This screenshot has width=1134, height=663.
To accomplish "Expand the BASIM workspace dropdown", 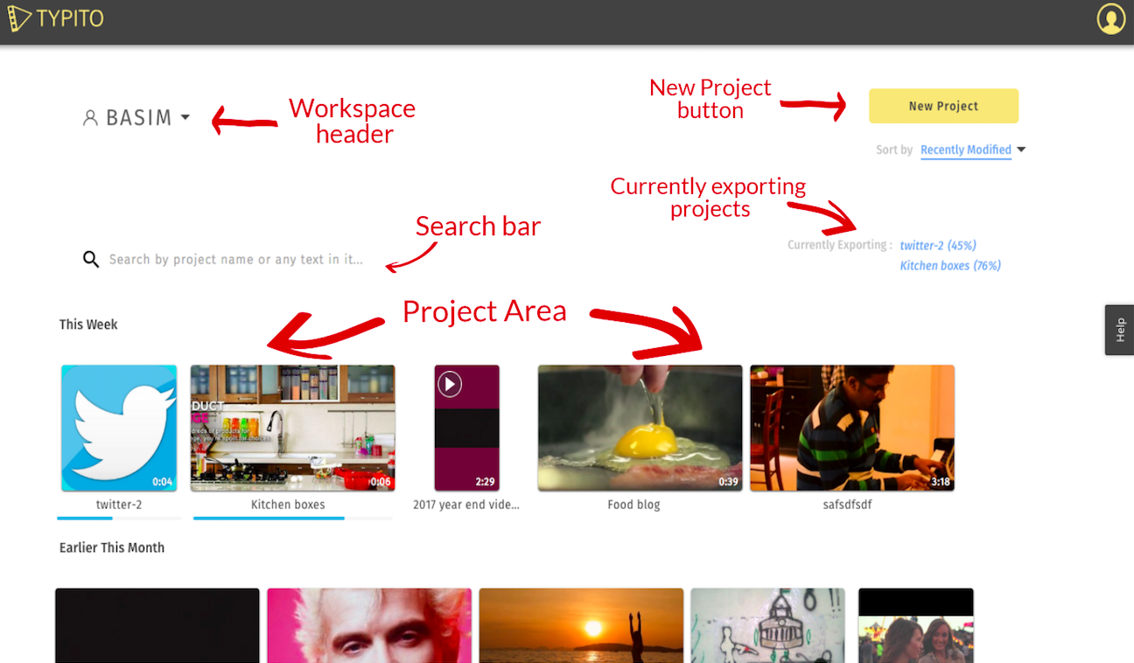I will click(185, 117).
